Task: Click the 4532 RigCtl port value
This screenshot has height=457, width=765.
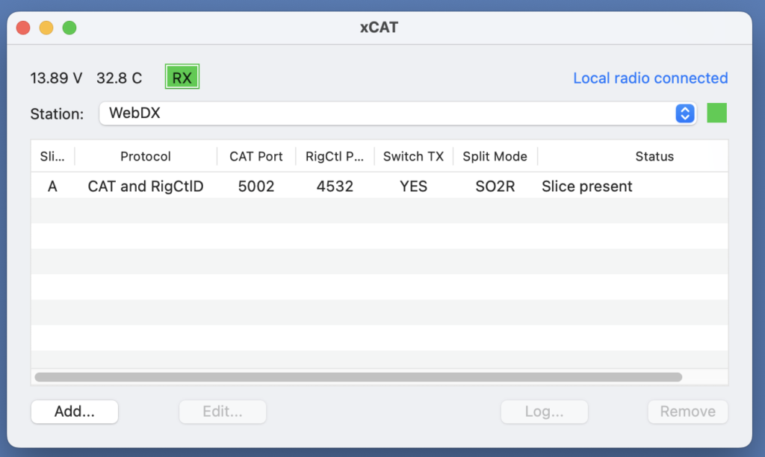Action: 335,187
